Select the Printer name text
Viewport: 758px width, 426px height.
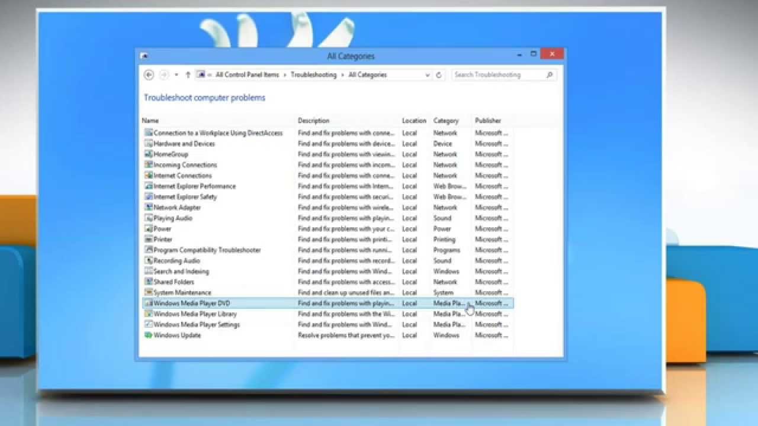[x=163, y=240]
